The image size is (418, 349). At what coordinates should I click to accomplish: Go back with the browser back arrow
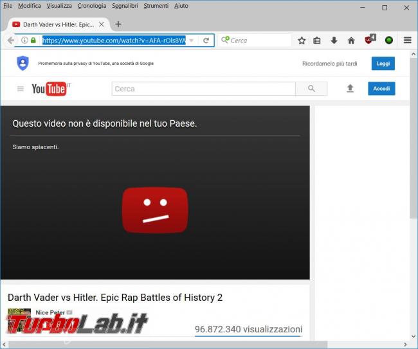pos(11,40)
